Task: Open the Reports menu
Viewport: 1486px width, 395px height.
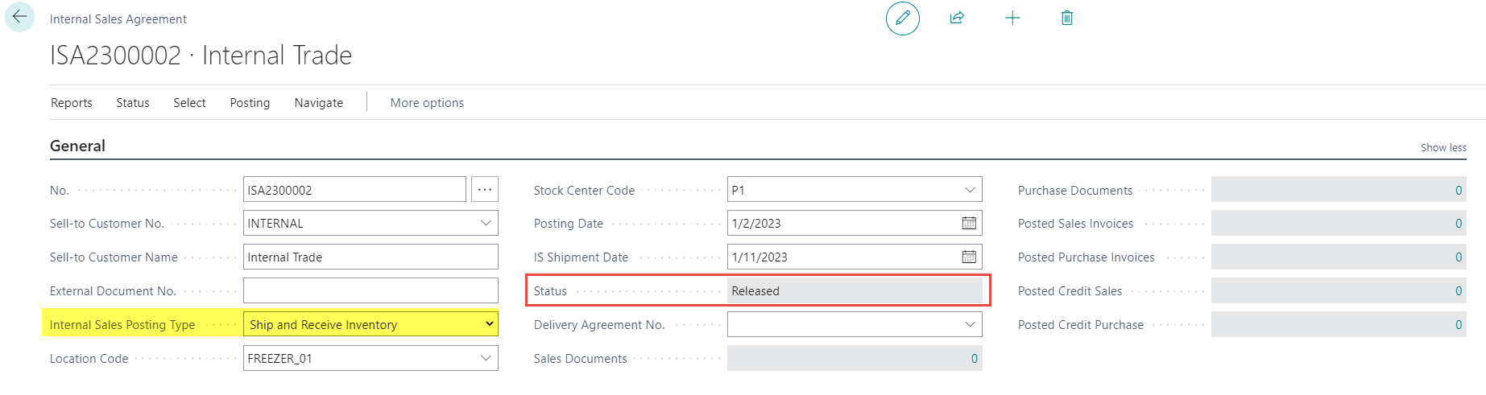Action: click(x=72, y=103)
